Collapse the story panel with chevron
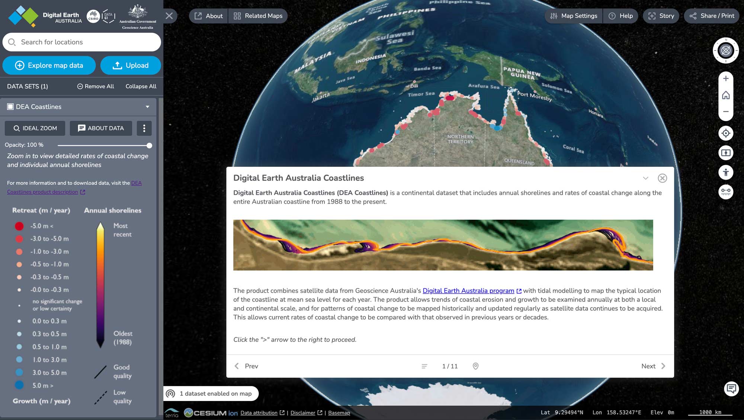The height and width of the screenshot is (420, 744). point(645,178)
